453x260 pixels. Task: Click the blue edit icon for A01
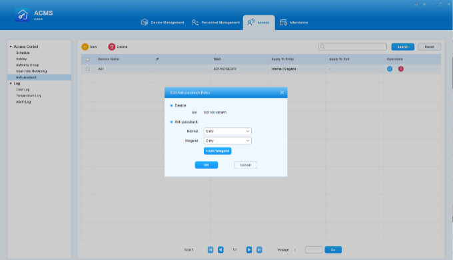click(x=390, y=69)
